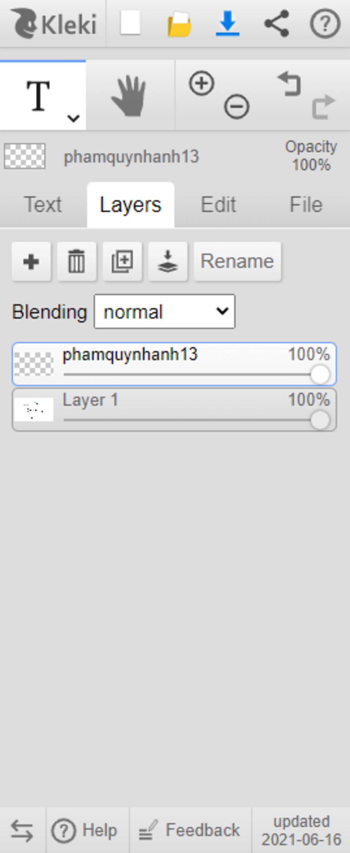Flip the UI side with arrows toggle
Screen dimensions: 350x853
tap(22, 830)
